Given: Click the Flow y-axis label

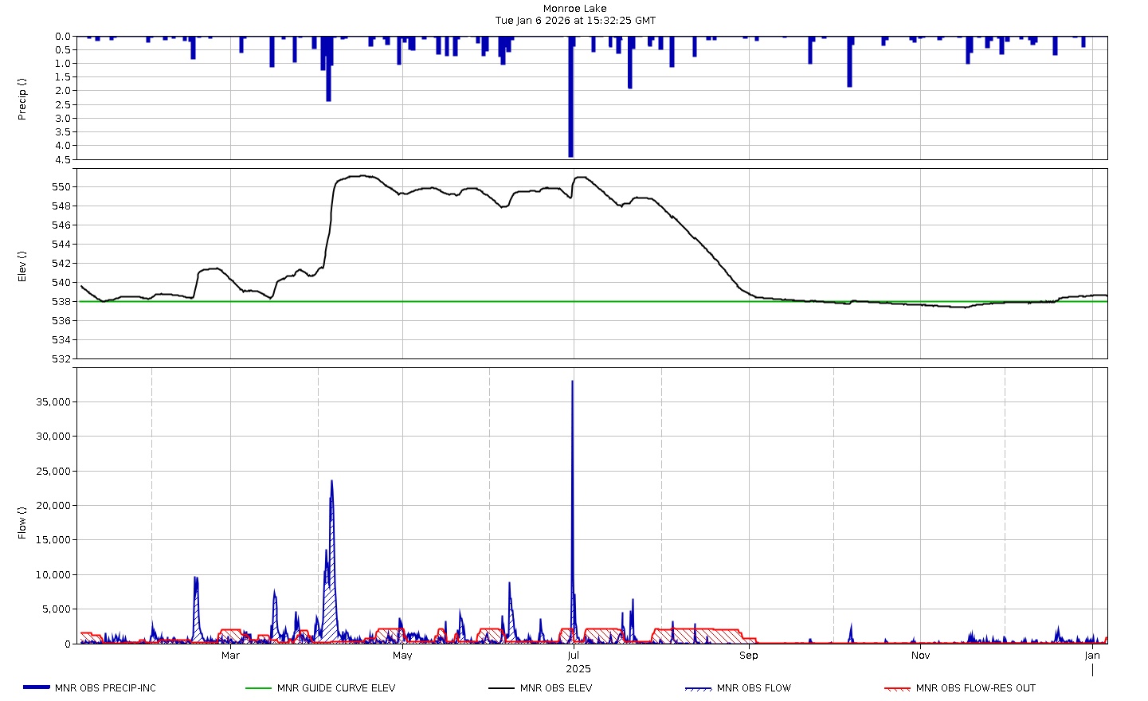Looking at the screenshot, I should [x=22, y=523].
